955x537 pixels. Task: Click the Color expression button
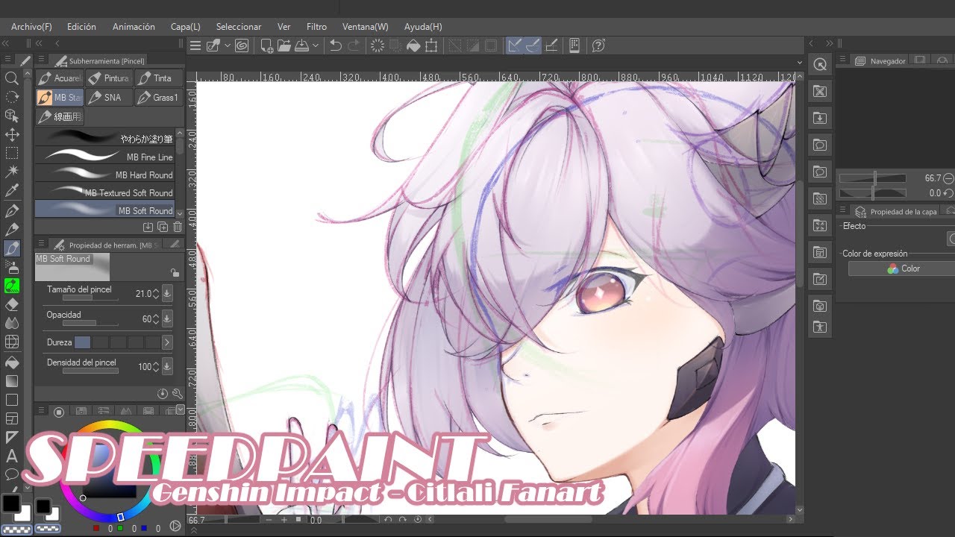pyautogui.click(x=903, y=268)
